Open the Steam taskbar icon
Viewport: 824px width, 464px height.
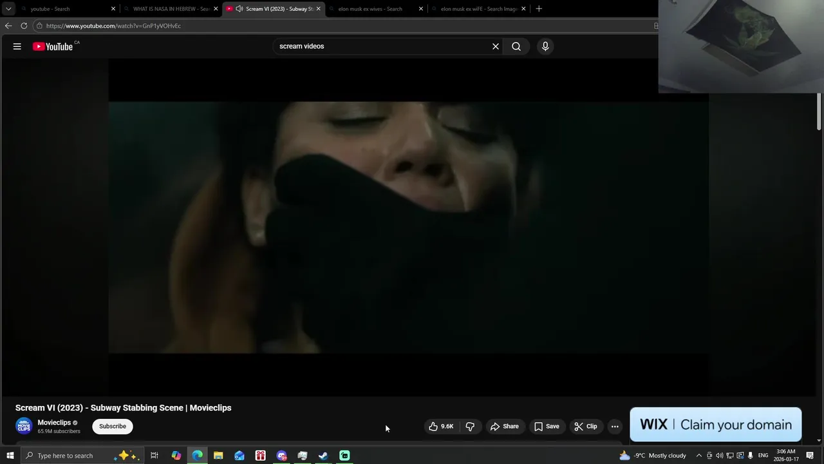pyautogui.click(x=323, y=456)
